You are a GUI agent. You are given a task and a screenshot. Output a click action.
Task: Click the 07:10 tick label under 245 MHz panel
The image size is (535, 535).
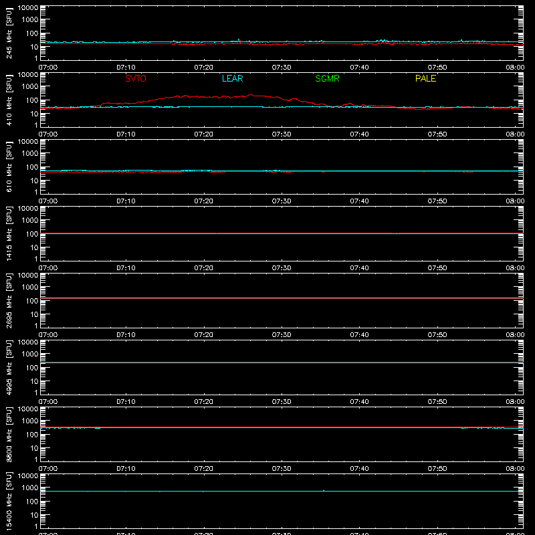[126, 68]
